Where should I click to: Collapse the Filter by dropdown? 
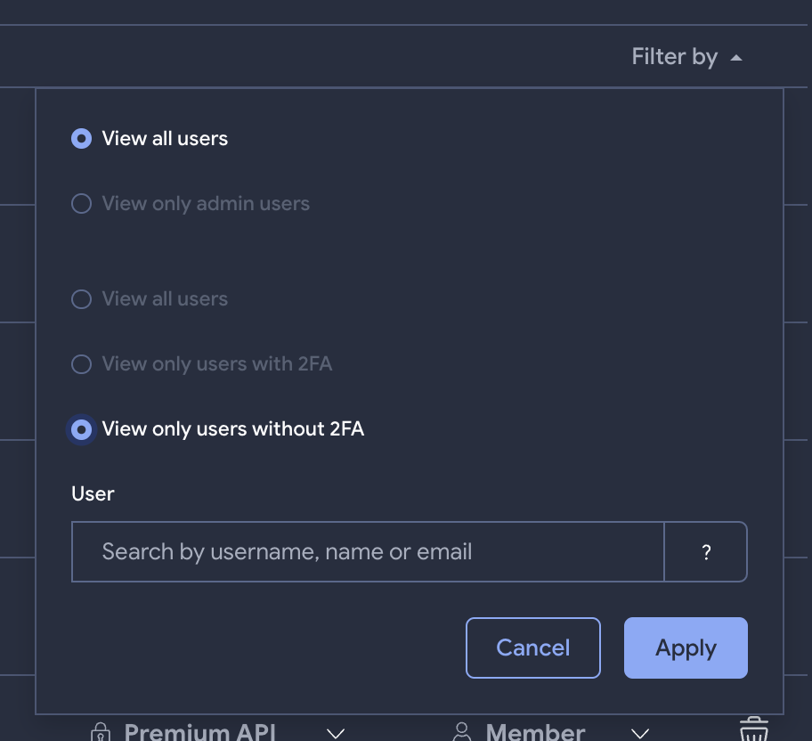coord(674,57)
